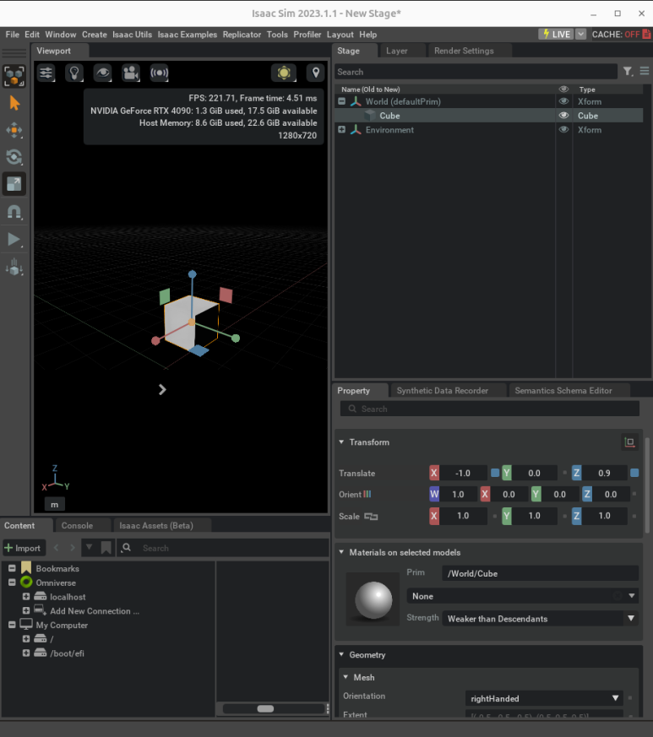Open the Stage filter funnel icon
The height and width of the screenshot is (737, 653).
628,72
